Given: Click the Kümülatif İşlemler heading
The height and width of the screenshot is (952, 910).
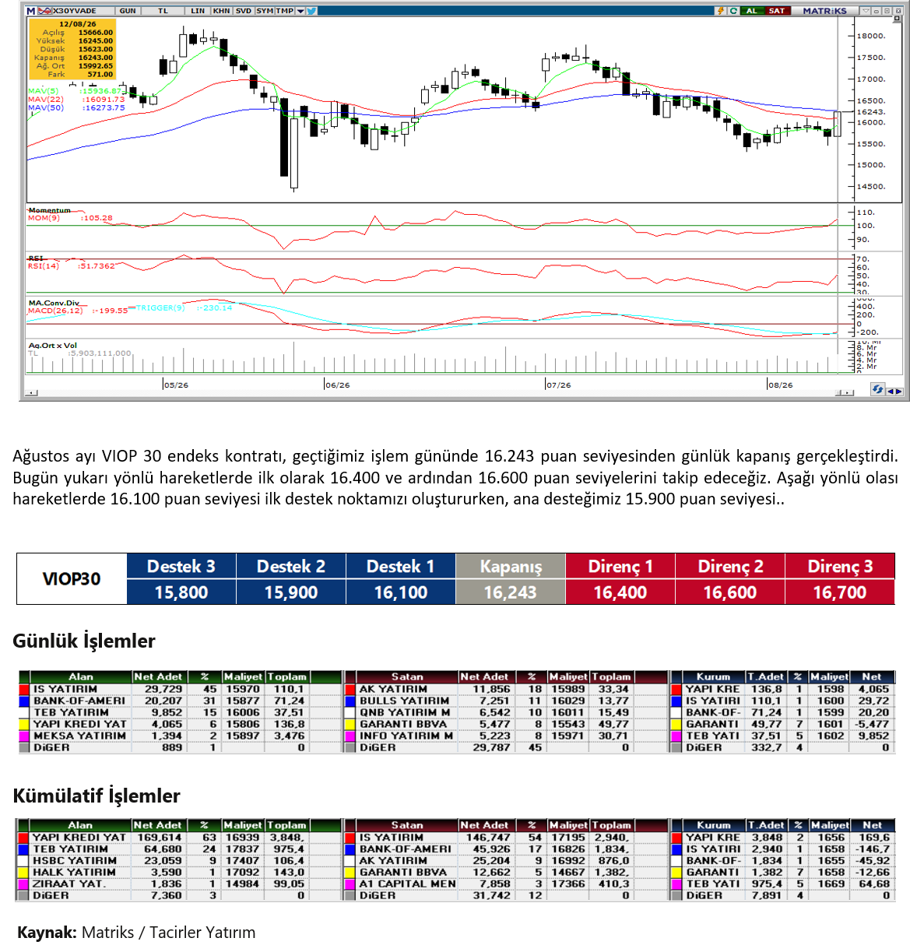Looking at the screenshot, I should coord(97,796).
